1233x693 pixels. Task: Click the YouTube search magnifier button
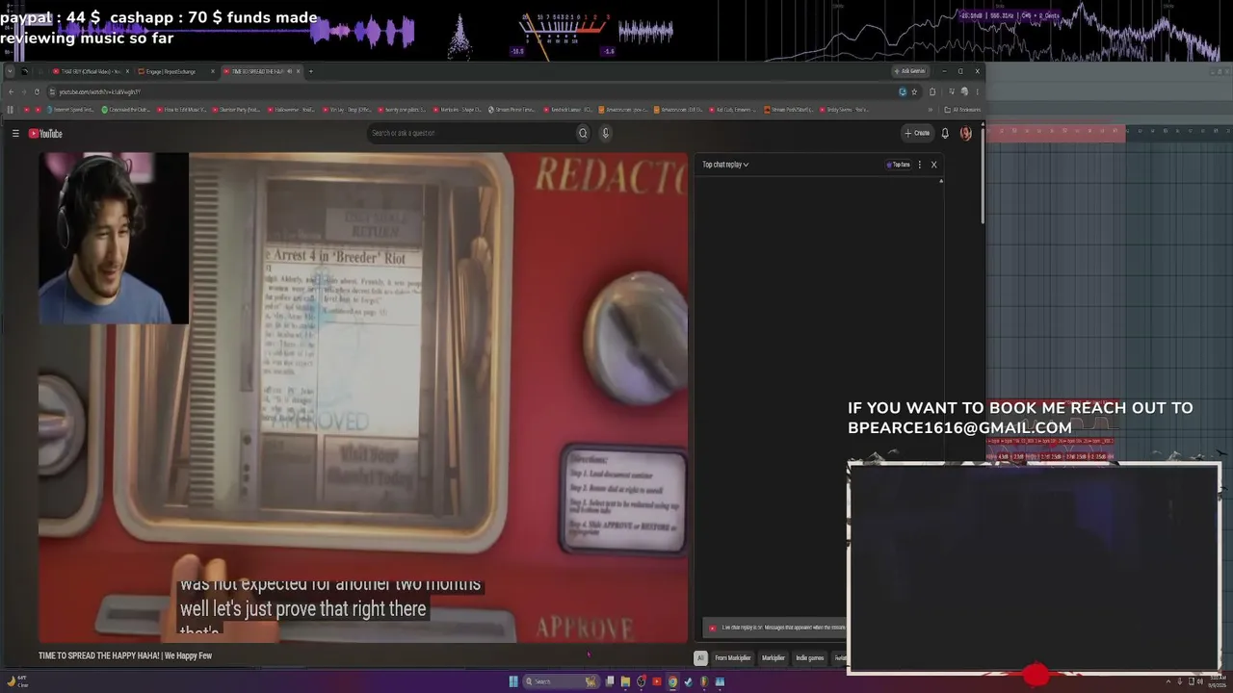pos(583,133)
